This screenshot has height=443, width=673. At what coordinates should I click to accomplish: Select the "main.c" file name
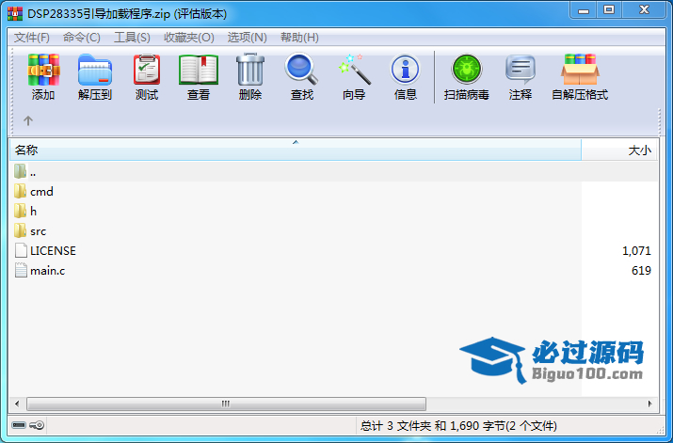pyautogui.click(x=48, y=271)
